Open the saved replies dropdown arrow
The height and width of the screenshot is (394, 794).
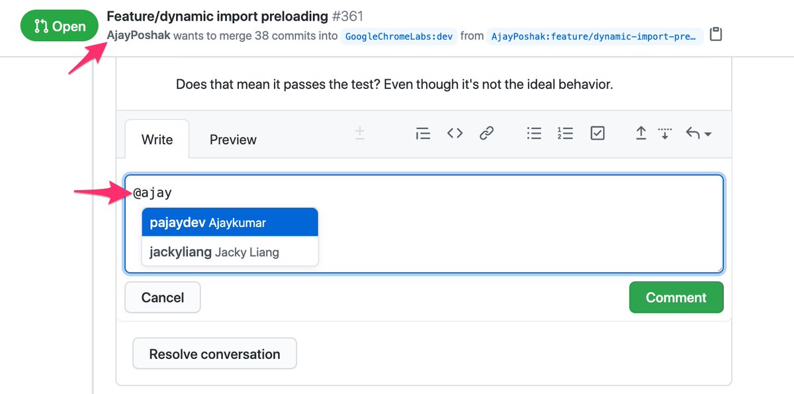click(698, 133)
